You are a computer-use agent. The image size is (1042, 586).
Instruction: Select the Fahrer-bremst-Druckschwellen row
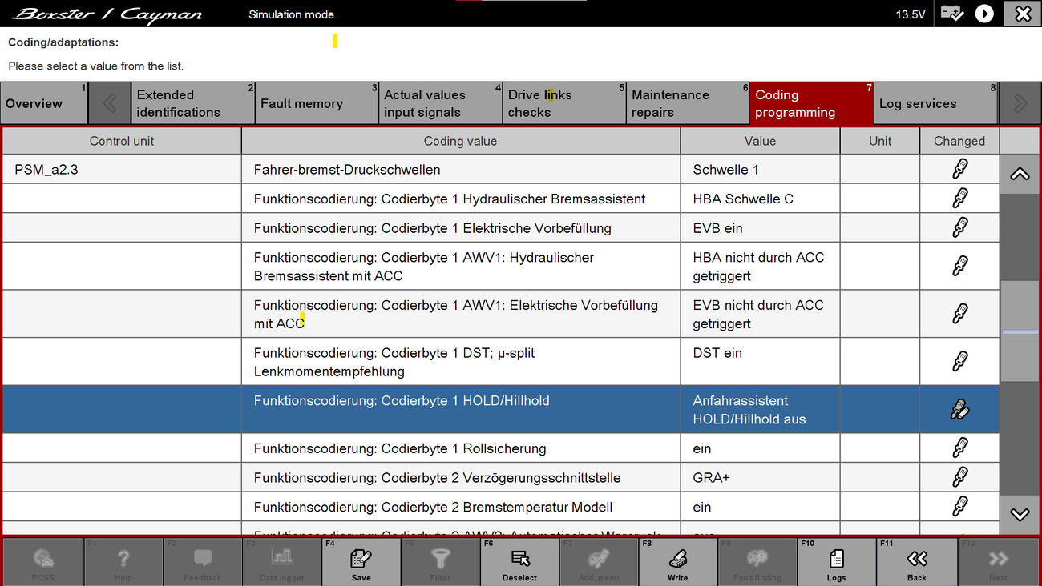point(460,170)
